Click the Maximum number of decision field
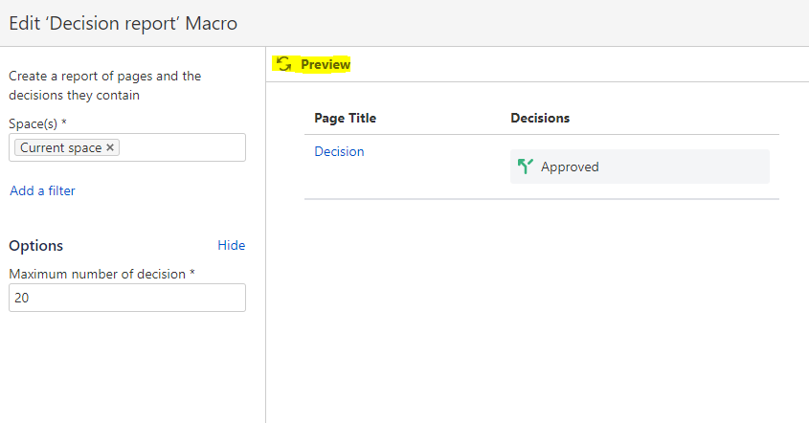Viewport: 809px width, 423px height. pyautogui.click(x=127, y=298)
